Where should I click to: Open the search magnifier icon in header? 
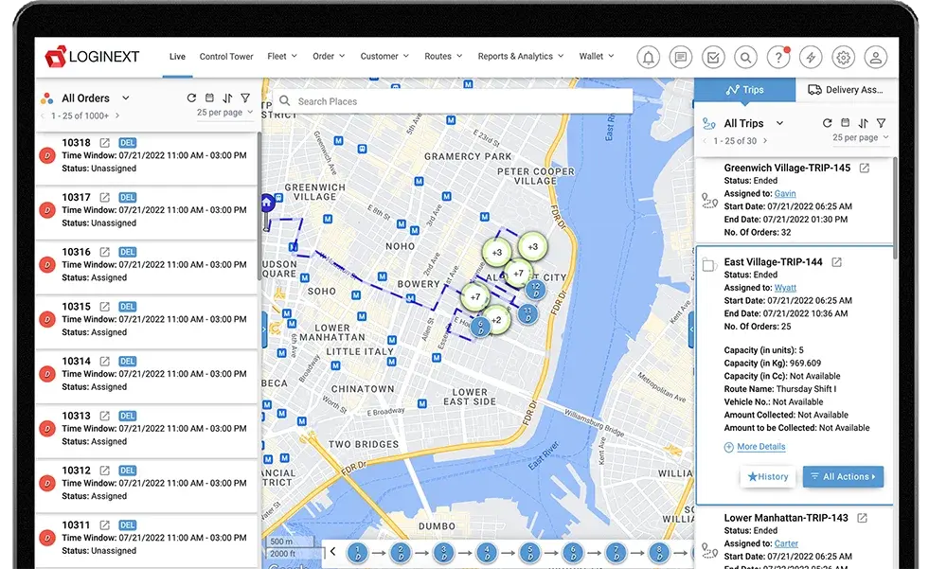pyautogui.click(x=746, y=58)
